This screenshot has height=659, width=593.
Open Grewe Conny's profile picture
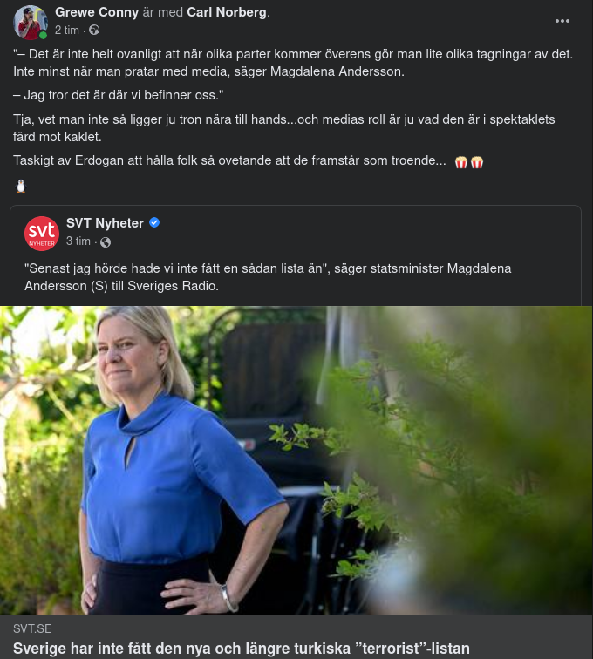pos(31,23)
